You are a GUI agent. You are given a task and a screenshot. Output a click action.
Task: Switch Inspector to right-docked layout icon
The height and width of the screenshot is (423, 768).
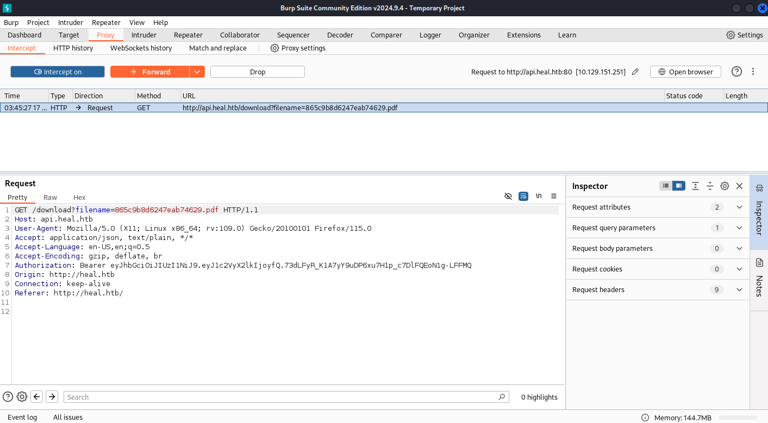[x=678, y=186]
